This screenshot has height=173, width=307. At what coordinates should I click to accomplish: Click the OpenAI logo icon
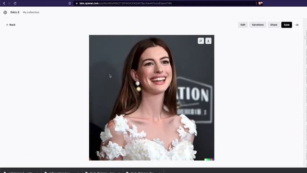pyautogui.click(x=5, y=12)
